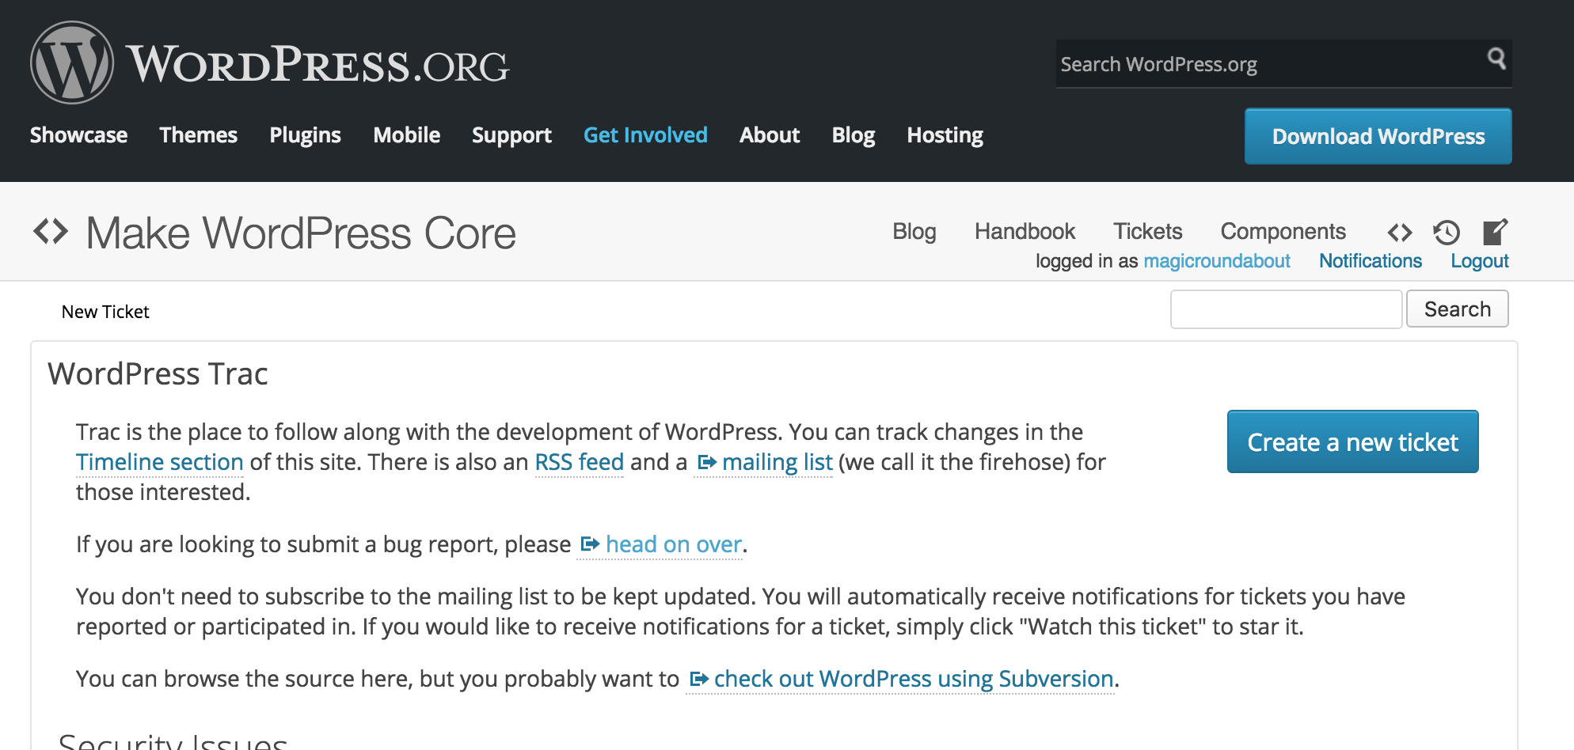Focus the Trac search input field
Screen dimensions: 1574x750
point(1287,309)
